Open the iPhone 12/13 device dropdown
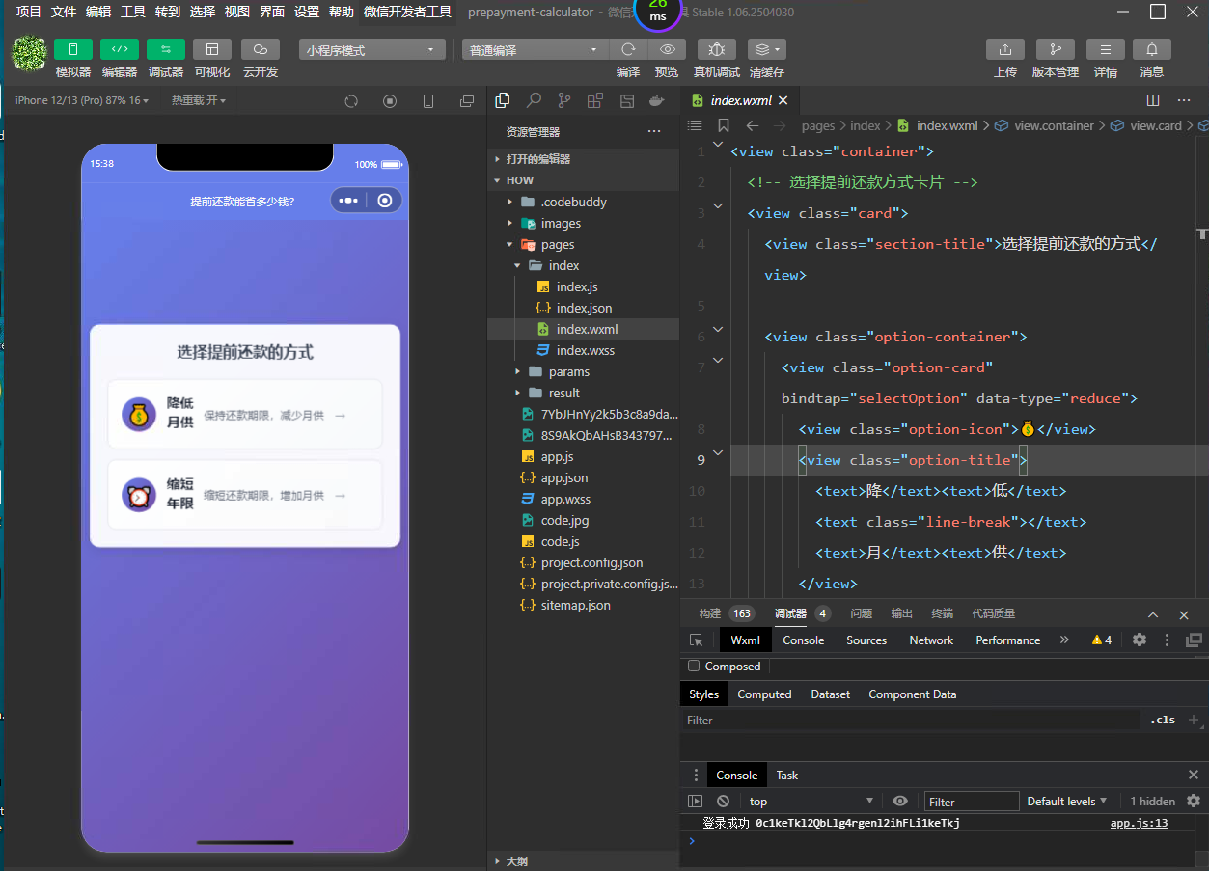 82,100
